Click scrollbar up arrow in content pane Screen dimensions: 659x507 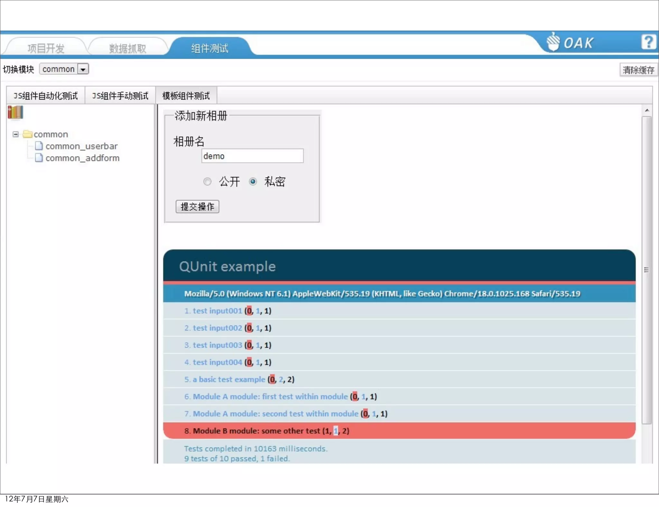pyautogui.click(x=647, y=111)
